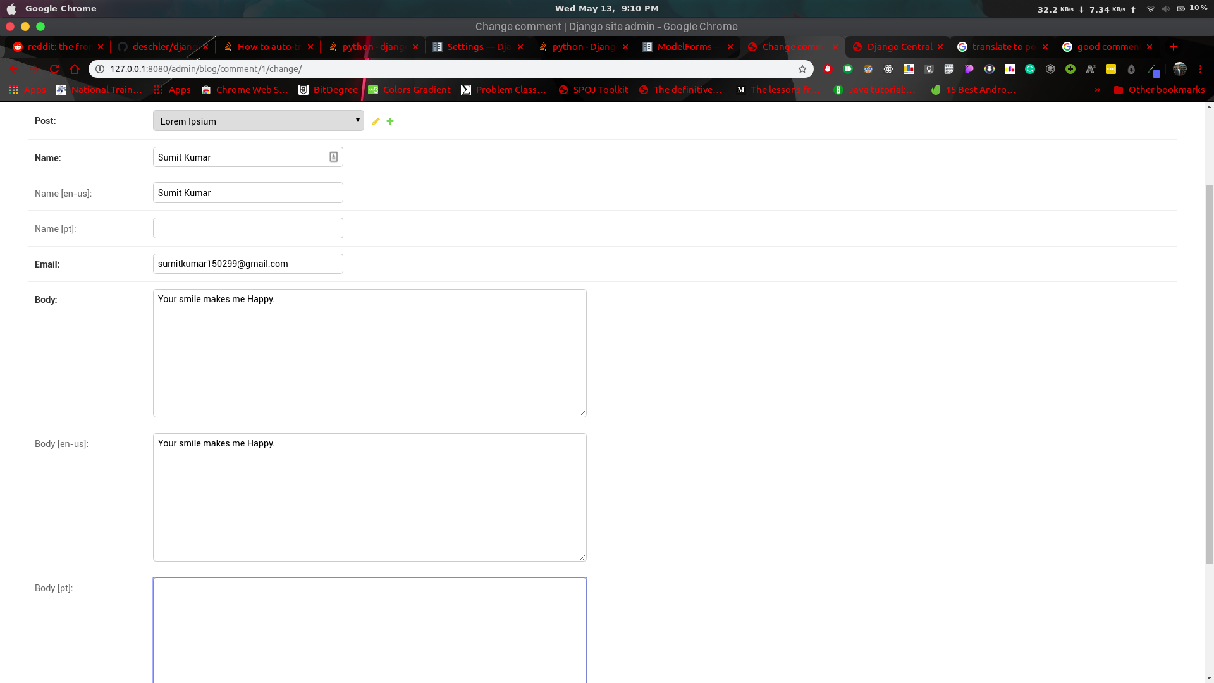Click into the Email input field
This screenshot has height=683, width=1214.
[248, 264]
